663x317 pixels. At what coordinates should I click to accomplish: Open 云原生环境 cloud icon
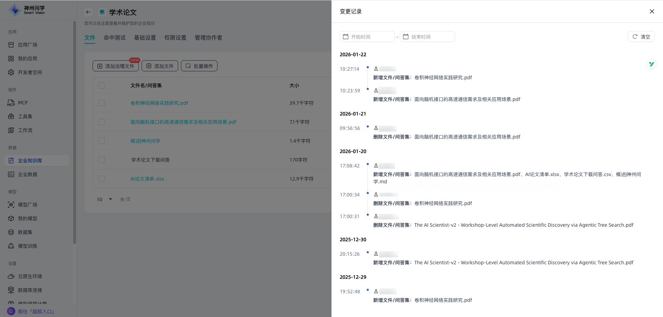tap(11, 276)
